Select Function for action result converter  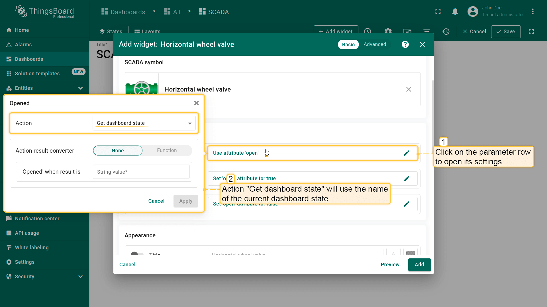pos(167,151)
